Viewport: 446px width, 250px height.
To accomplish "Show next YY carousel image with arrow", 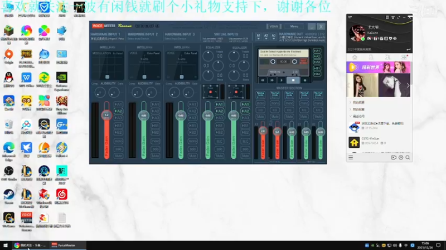I will tap(408, 85).
